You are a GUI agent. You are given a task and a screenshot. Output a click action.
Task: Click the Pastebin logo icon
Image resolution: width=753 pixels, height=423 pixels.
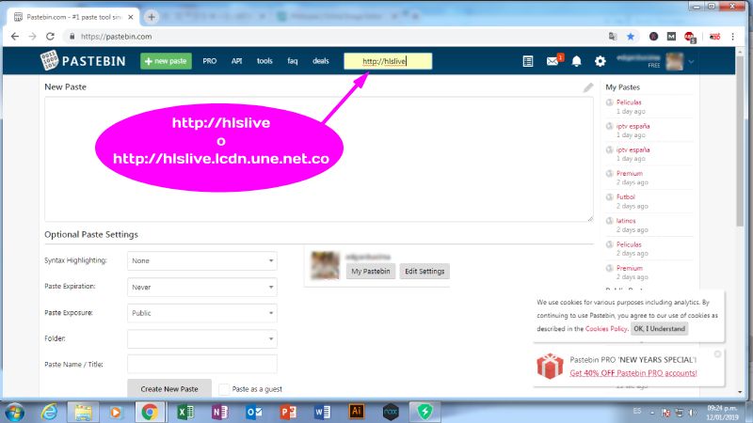tap(50, 60)
